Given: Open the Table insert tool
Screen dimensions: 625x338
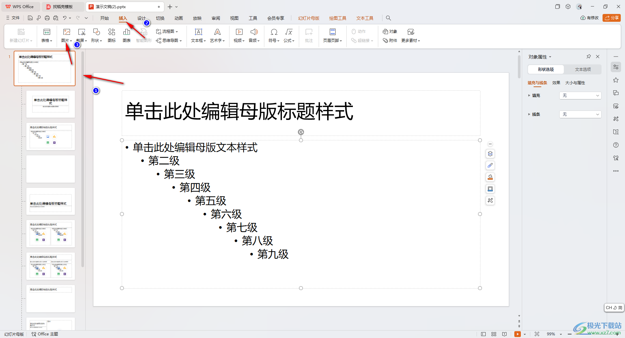Looking at the screenshot, I should (x=47, y=35).
